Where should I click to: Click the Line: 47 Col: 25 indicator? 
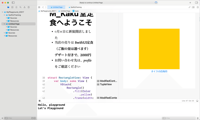(188, 101)
